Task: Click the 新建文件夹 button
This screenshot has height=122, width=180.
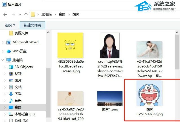Action: tap(32, 25)
